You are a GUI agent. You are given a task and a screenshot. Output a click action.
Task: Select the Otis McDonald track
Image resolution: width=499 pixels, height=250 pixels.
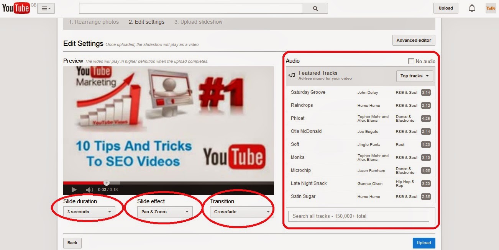coord(361,131)
